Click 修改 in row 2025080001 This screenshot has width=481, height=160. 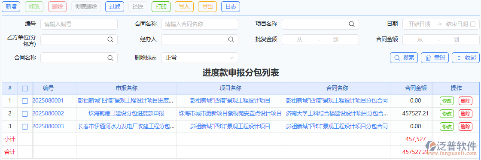pyautogui.click(x=447, y=100)
